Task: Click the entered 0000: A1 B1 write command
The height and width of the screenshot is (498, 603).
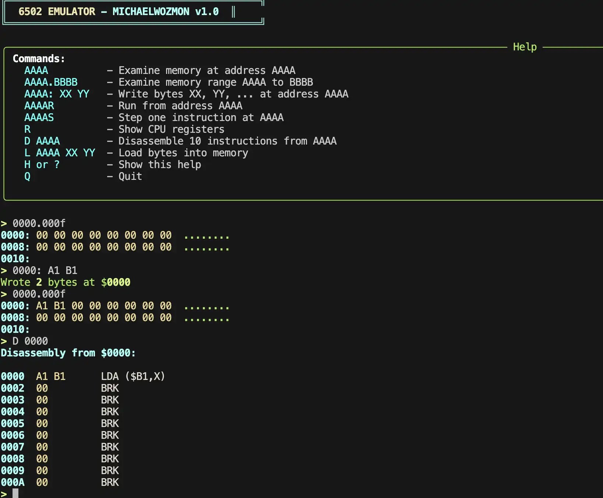Action: click(x=45, y=271)
